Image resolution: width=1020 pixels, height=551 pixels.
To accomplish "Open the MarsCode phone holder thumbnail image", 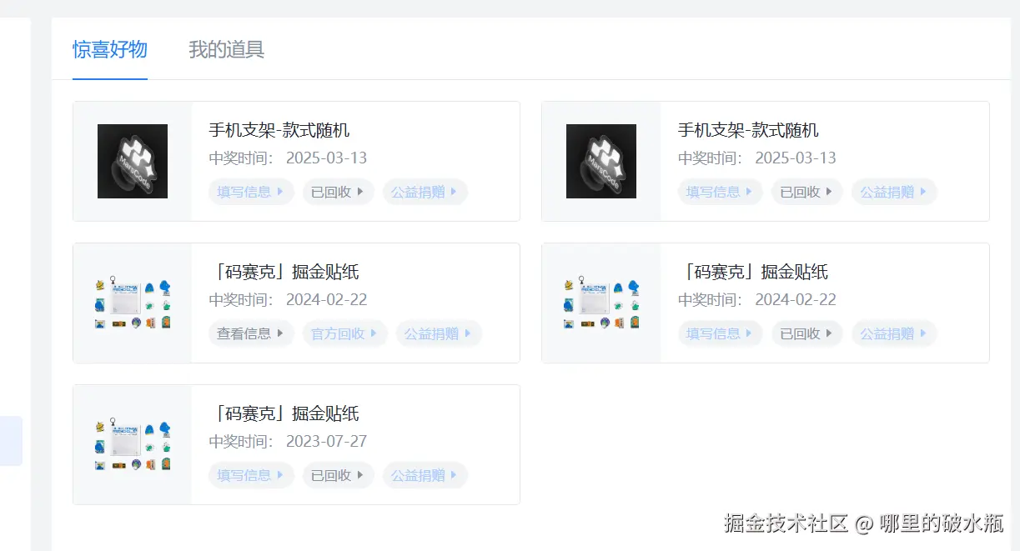I will tap(132, 161).
